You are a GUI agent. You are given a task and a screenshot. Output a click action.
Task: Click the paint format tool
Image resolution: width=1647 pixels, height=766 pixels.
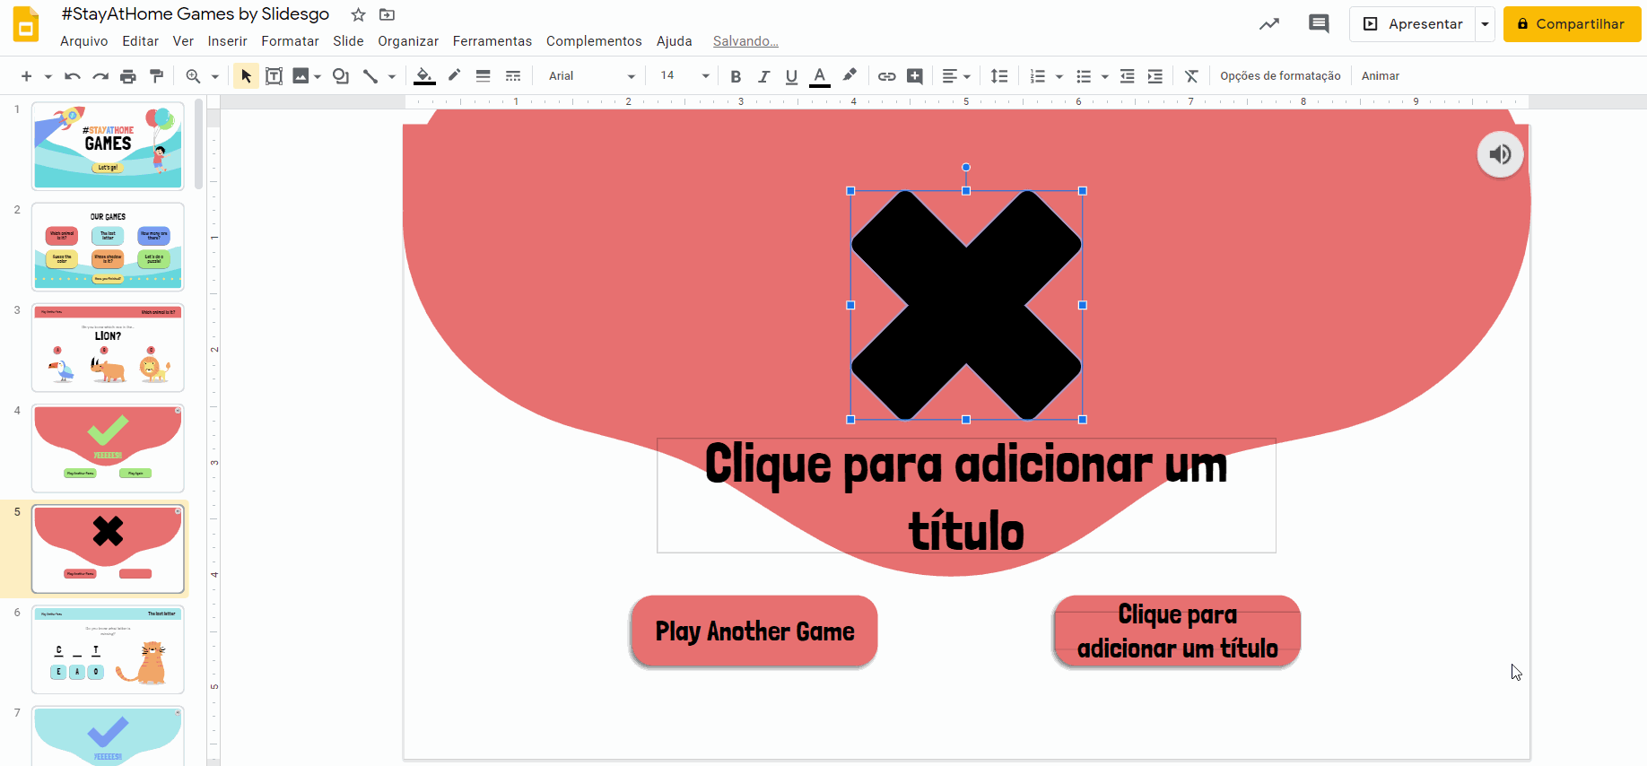[157, 76]
